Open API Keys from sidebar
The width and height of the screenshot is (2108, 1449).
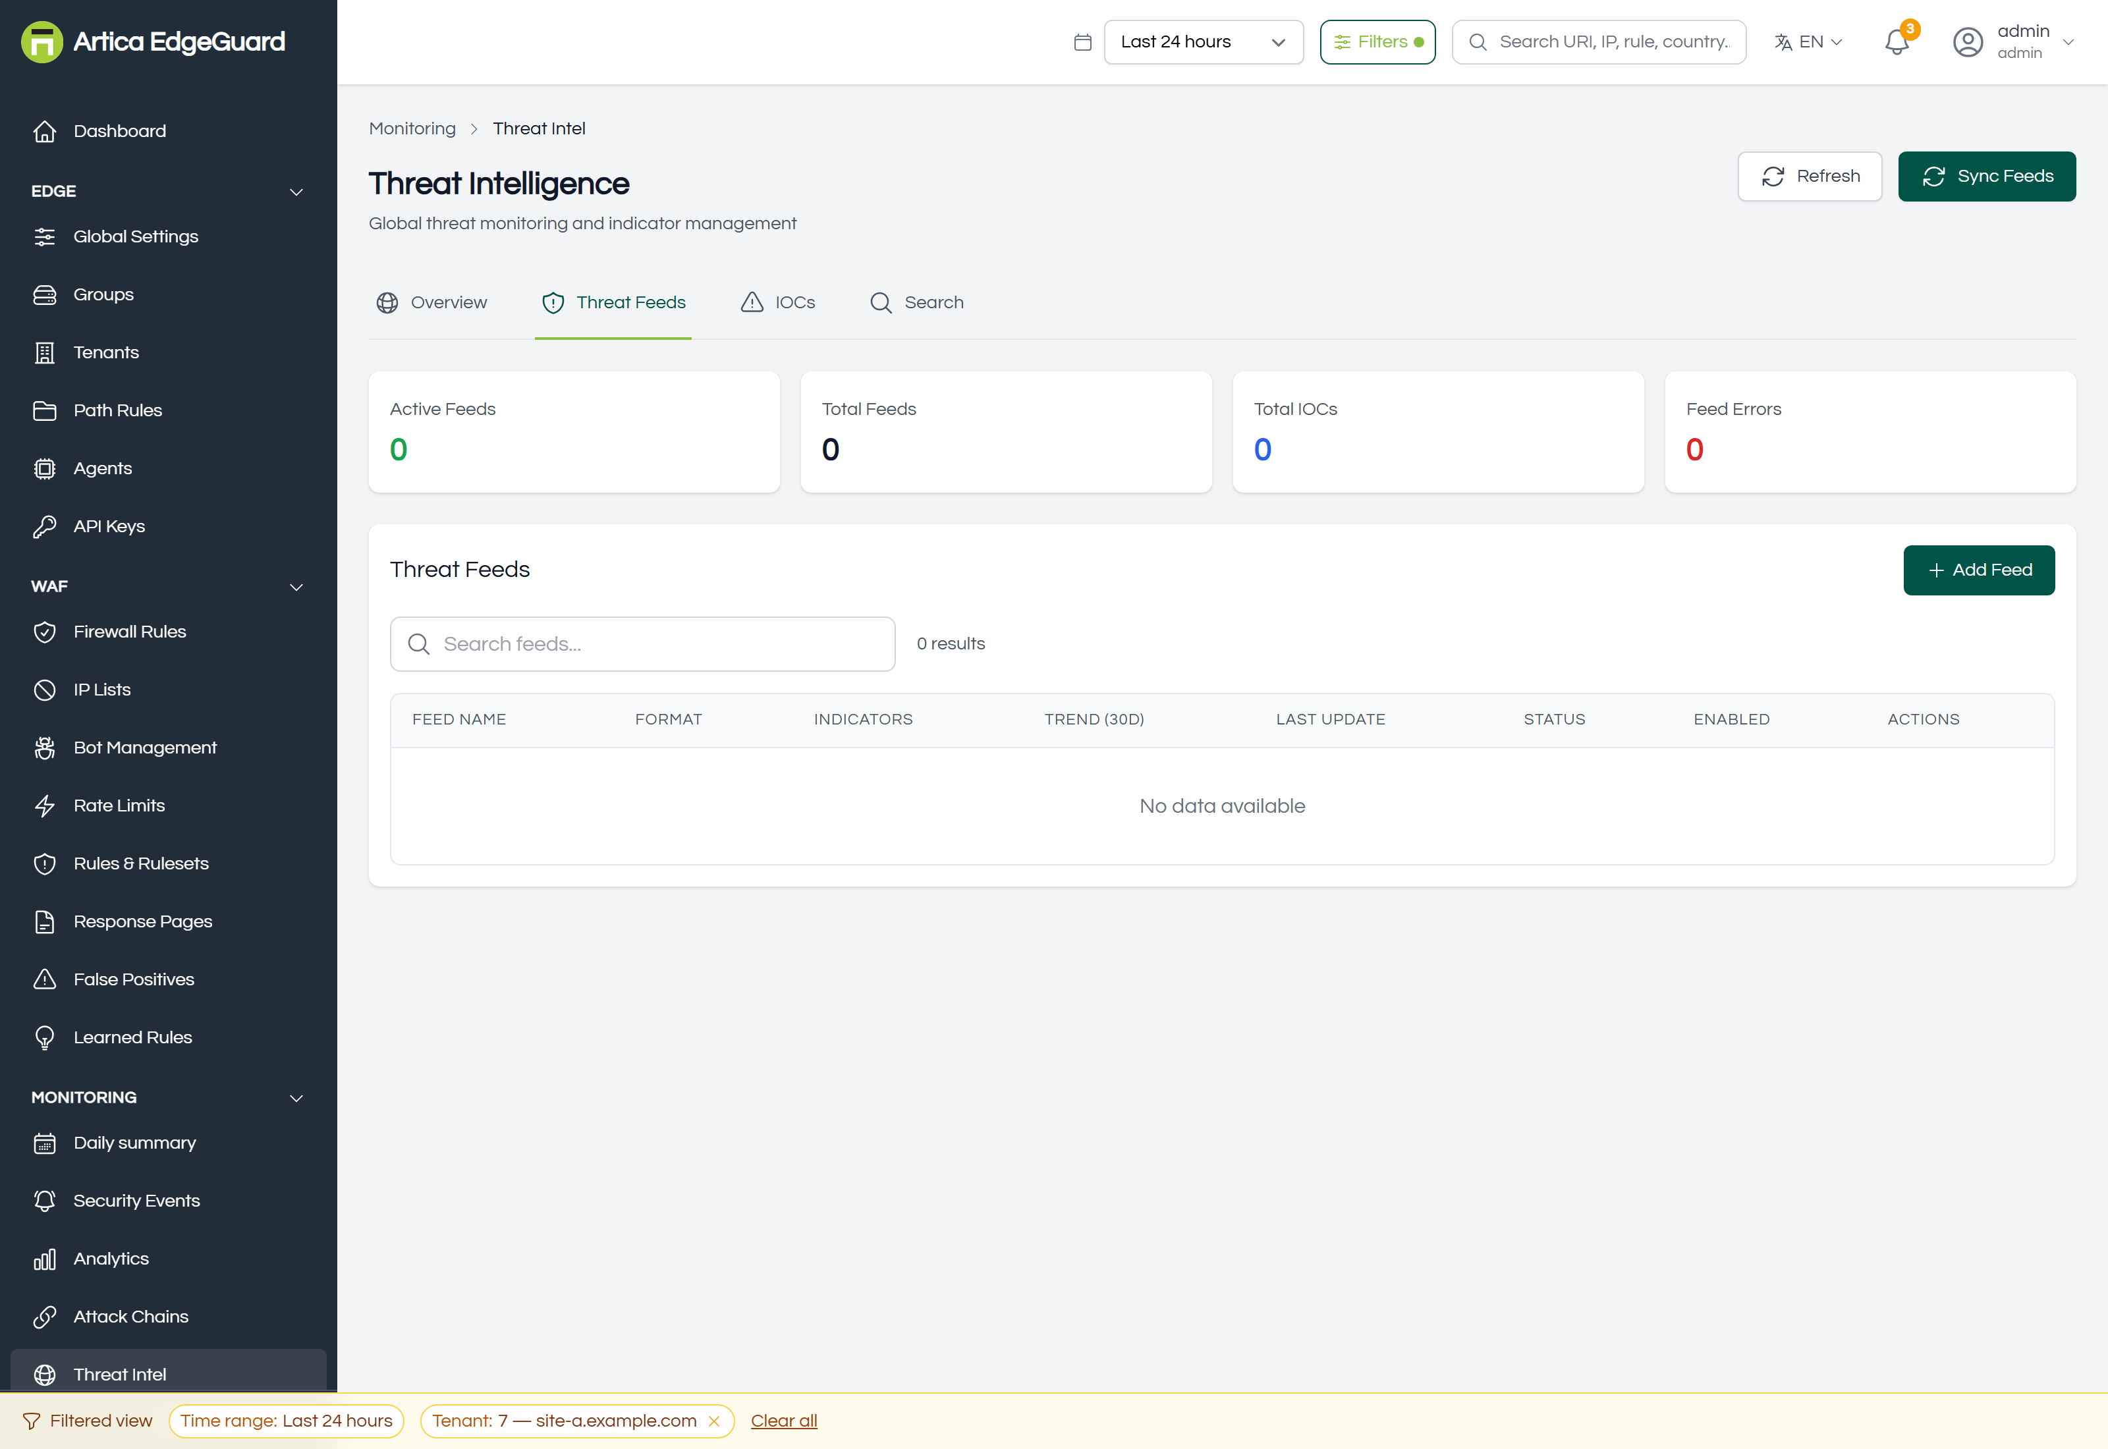click(x=168, y=526)
